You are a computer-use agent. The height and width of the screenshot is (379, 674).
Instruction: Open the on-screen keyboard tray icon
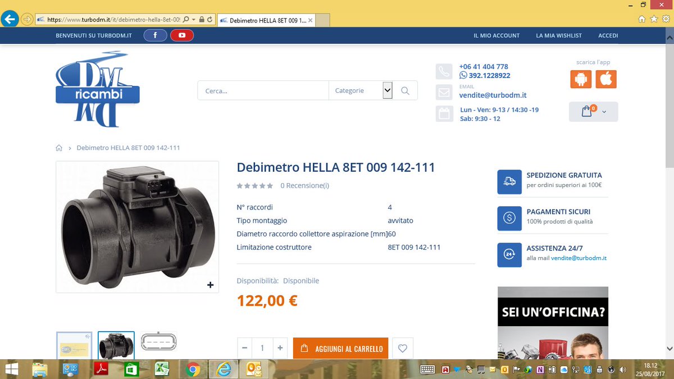(427, 369)
